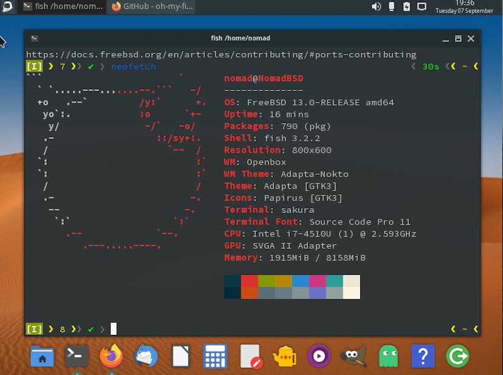Open the blue question mark help icon
503x375 pixels.
coord(423,356)
